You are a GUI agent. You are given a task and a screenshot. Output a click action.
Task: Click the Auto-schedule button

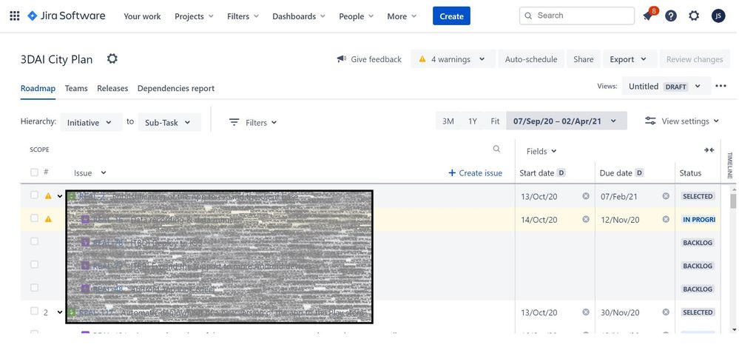coord(530,59)
